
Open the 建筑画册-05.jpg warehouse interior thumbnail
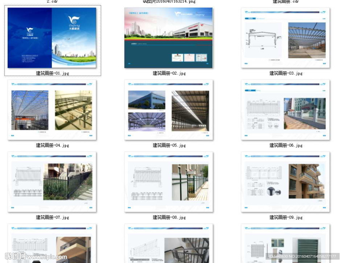point(168,110)
